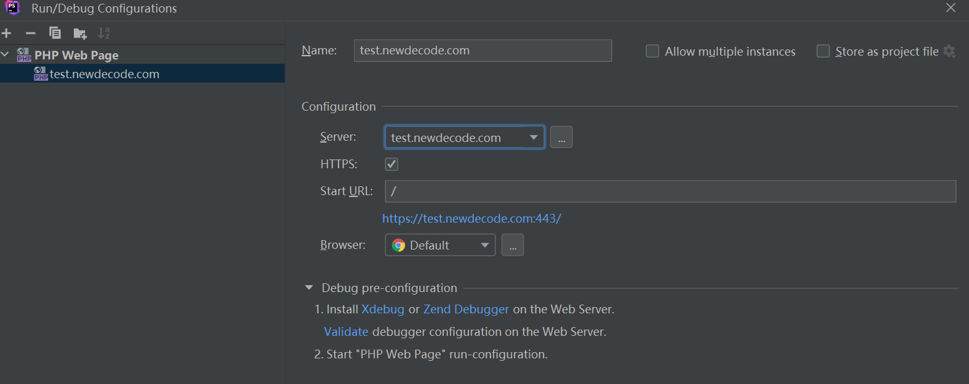Screen dimensions: 969x384
Task: Open the Browser Default dropdown
Action: (484, 245)
